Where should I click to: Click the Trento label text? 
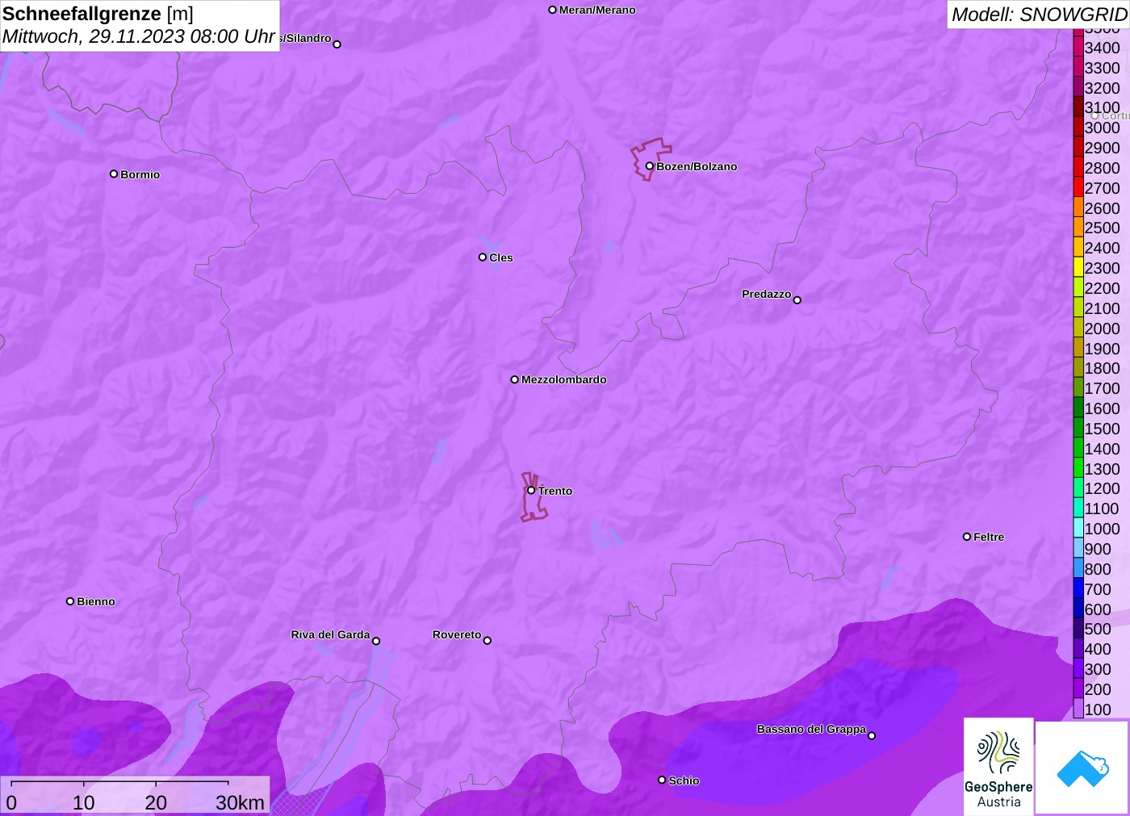[555, 491]
